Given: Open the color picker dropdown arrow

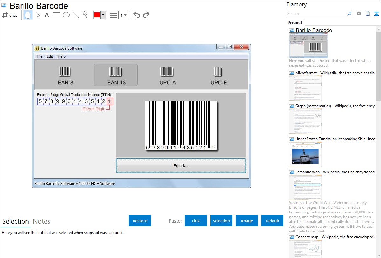Looking at the screenshot, I should tap(103, 15).
